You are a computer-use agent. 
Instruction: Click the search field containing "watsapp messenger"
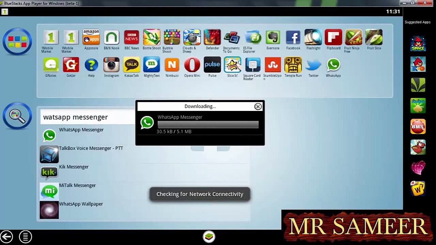[88, 117]
